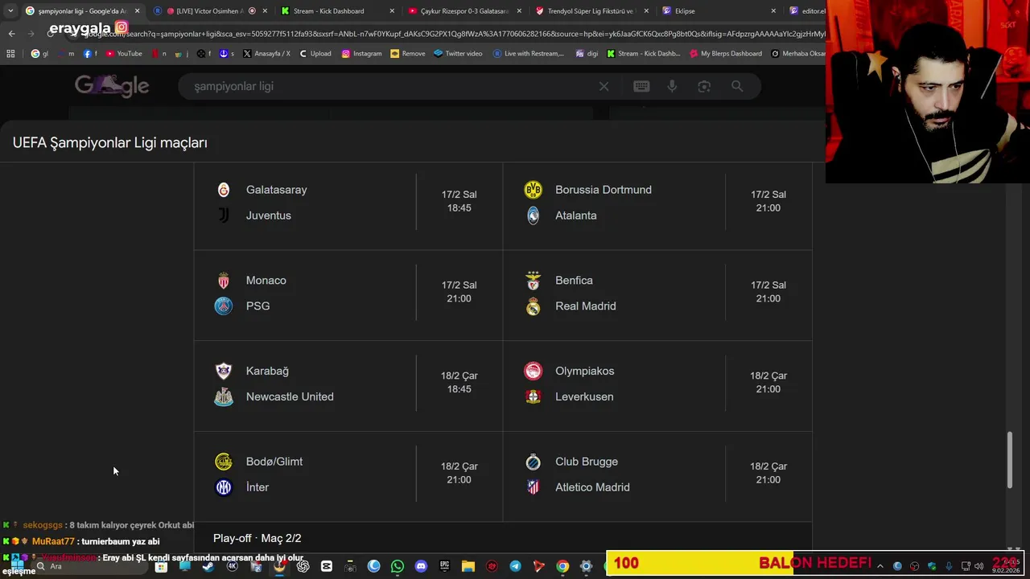Open File Explorer folder in taskbar
Screen dimensions: 1030x579
[468, 566]
